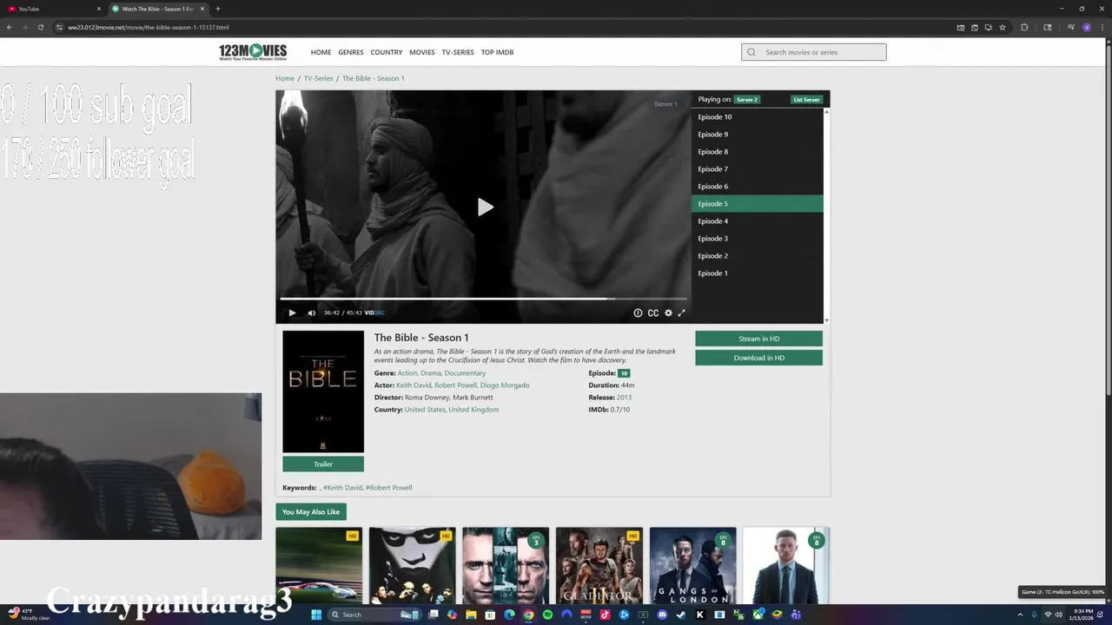Open the Chrome three-dot menu
This screenshot has width=1112, height=625.
1102,27
